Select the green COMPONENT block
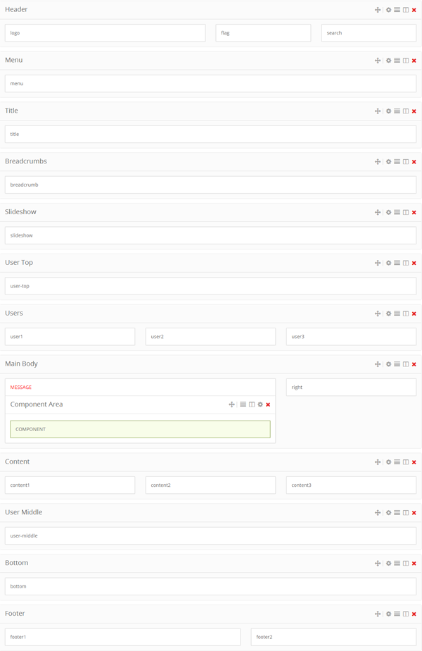The width and height of the screenshot is (422, 651). [140, 429]
